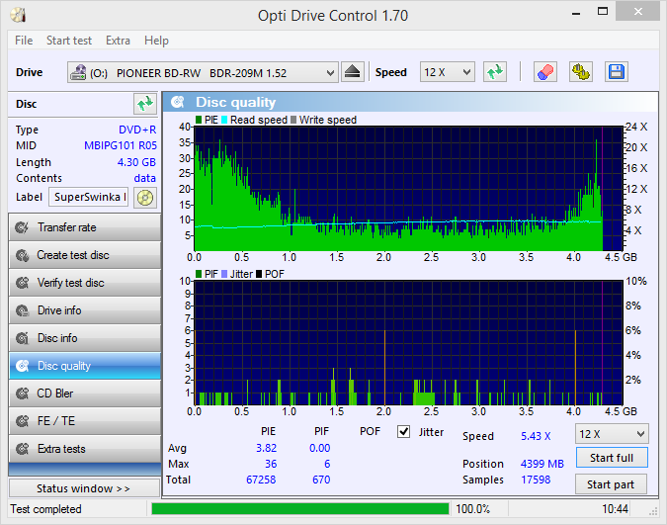Open the Disc info page

(x=85, y=338)
